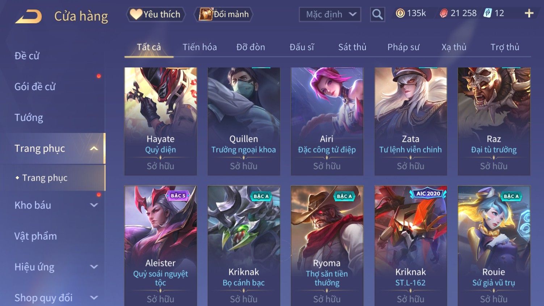This screenshot has height=306, width=544.
Task: Switch to the Sát thủ tab
Action: click(x=352, y=47)
